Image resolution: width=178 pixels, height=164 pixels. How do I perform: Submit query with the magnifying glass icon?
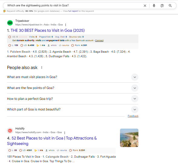[170, 5]
